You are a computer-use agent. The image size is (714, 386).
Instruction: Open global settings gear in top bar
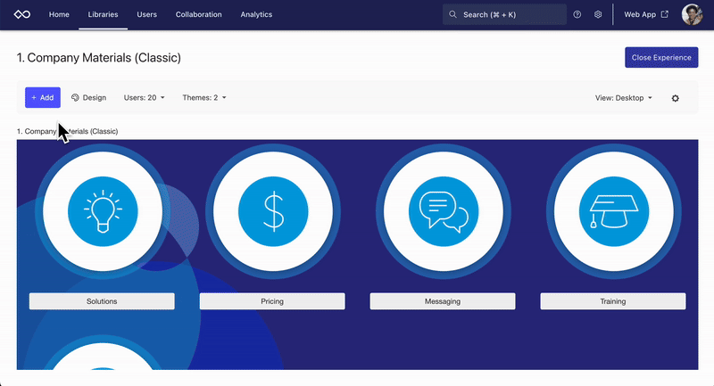598,14
